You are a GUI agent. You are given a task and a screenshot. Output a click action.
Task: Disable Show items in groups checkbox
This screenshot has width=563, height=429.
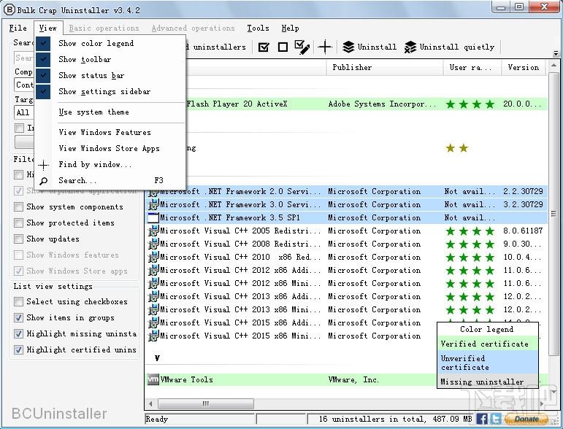coord(18,318)
